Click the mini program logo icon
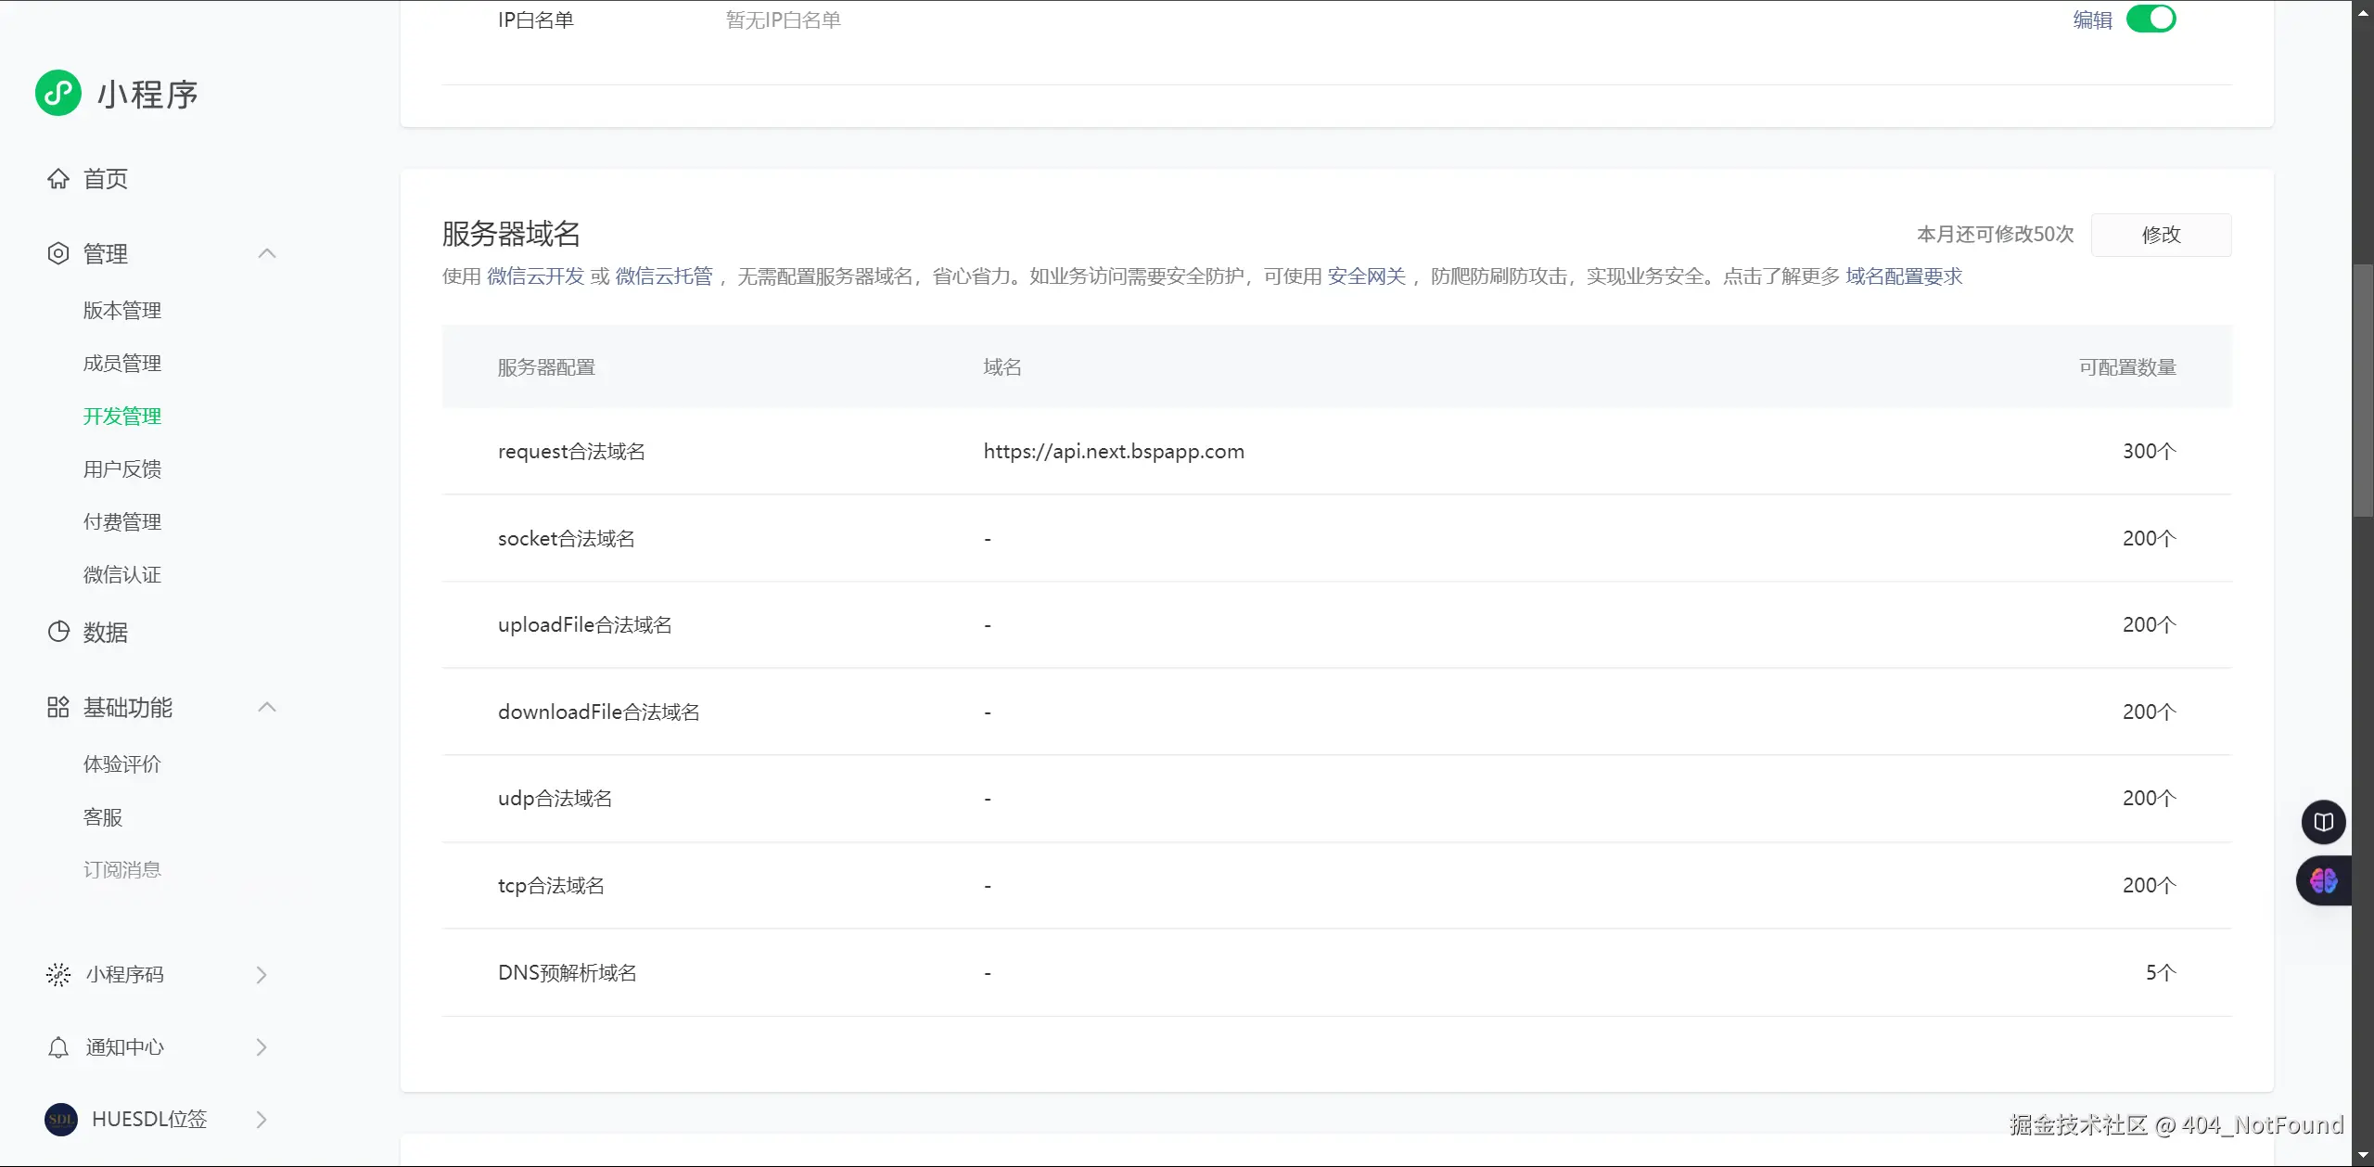Screen dimensions: 2374x1167 (x=58, y=93)
